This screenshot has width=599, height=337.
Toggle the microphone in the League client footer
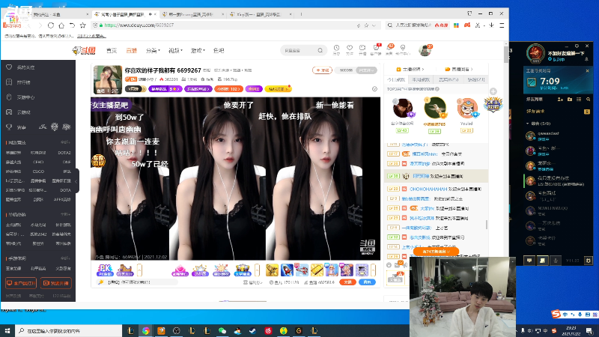point(556,261)
